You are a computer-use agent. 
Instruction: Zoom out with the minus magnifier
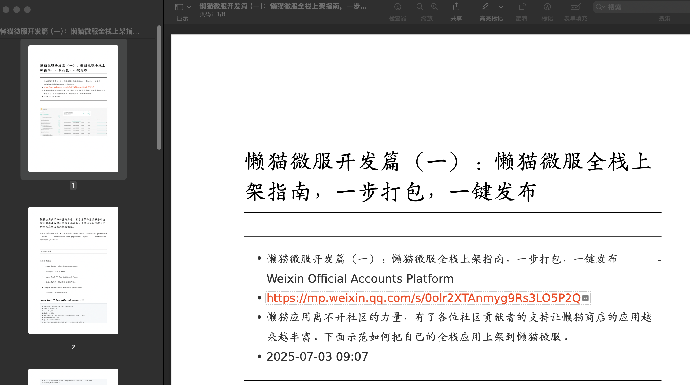[420, 7]
